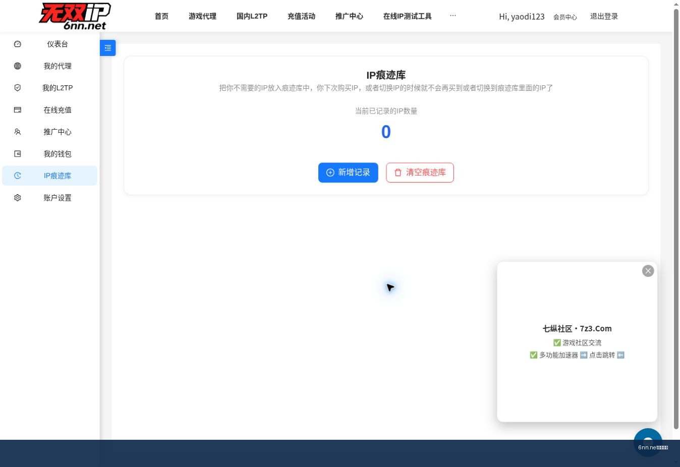The width and height of the screenshot is (680, 467).
Task: Open 充值活动 in top navigation
Action: [x=302, y=16]
